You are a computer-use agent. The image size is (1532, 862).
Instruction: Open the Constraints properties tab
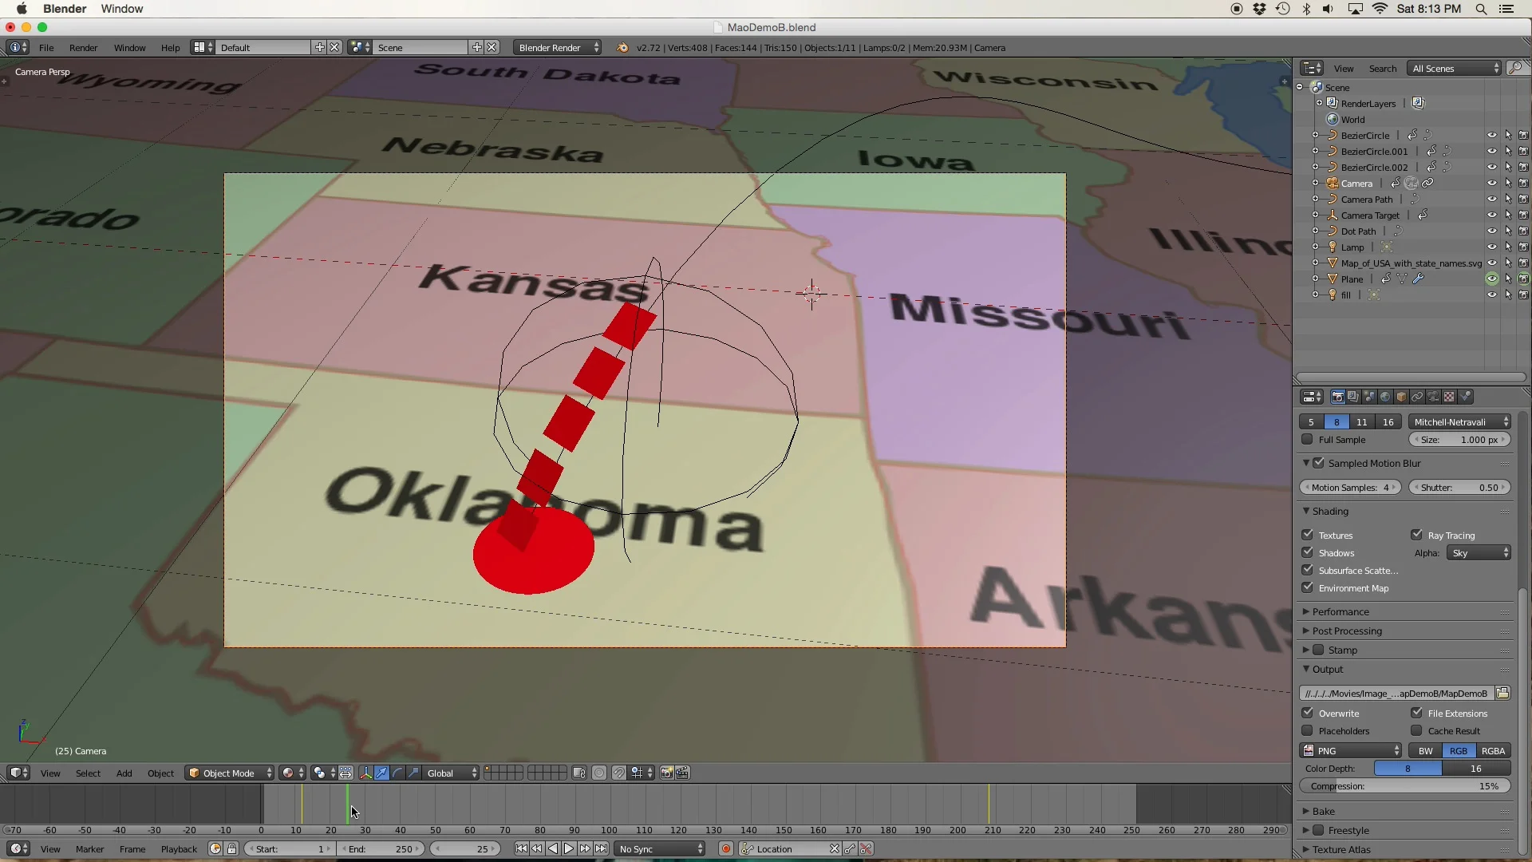click(1417, 397)
